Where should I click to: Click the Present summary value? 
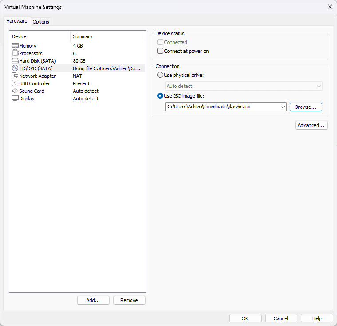point(81,83)
